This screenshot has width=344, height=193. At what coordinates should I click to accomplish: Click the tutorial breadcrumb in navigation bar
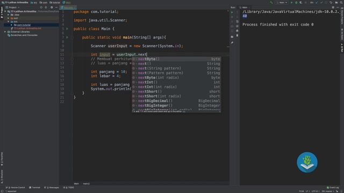(55, 2)
